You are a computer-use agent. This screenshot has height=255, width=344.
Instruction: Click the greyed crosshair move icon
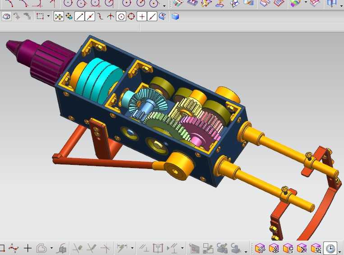point(17,17)
